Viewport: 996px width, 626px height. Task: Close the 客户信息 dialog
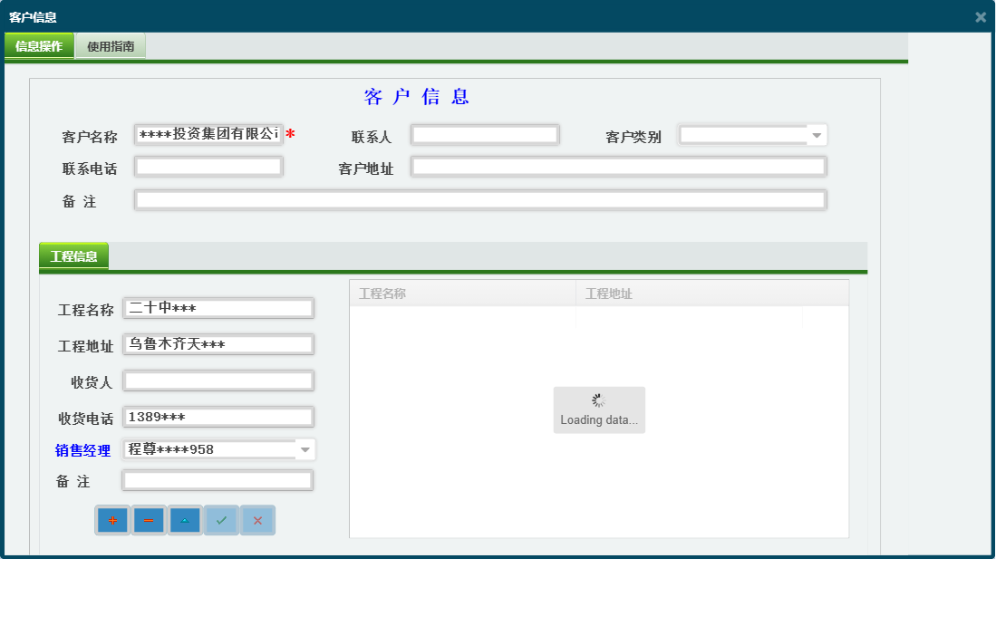981,15
